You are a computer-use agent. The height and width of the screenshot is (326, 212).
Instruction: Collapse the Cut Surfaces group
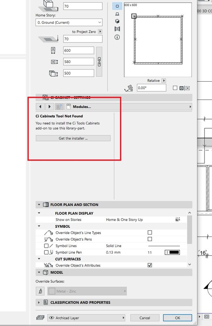pyautogui.click(x=39, y=259)
